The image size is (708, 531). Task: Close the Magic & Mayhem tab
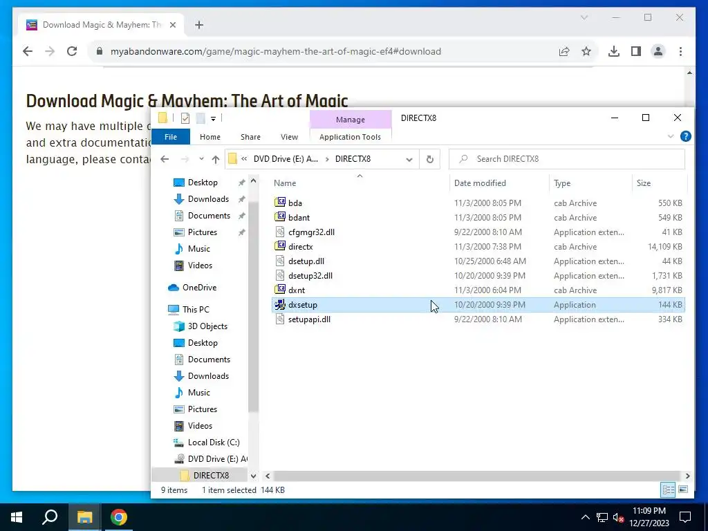click(x=172, y=25)
